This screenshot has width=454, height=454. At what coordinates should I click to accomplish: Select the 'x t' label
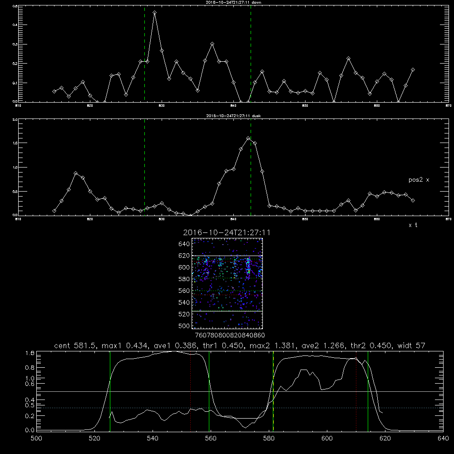(413, 225)
